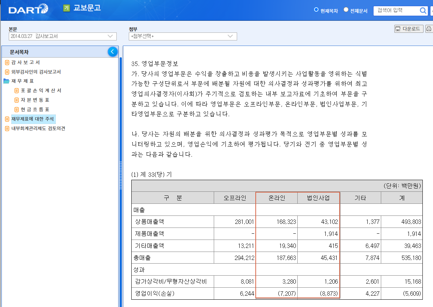
Task: Open 현금흐름표 in the tree
Action: [35, 110]
